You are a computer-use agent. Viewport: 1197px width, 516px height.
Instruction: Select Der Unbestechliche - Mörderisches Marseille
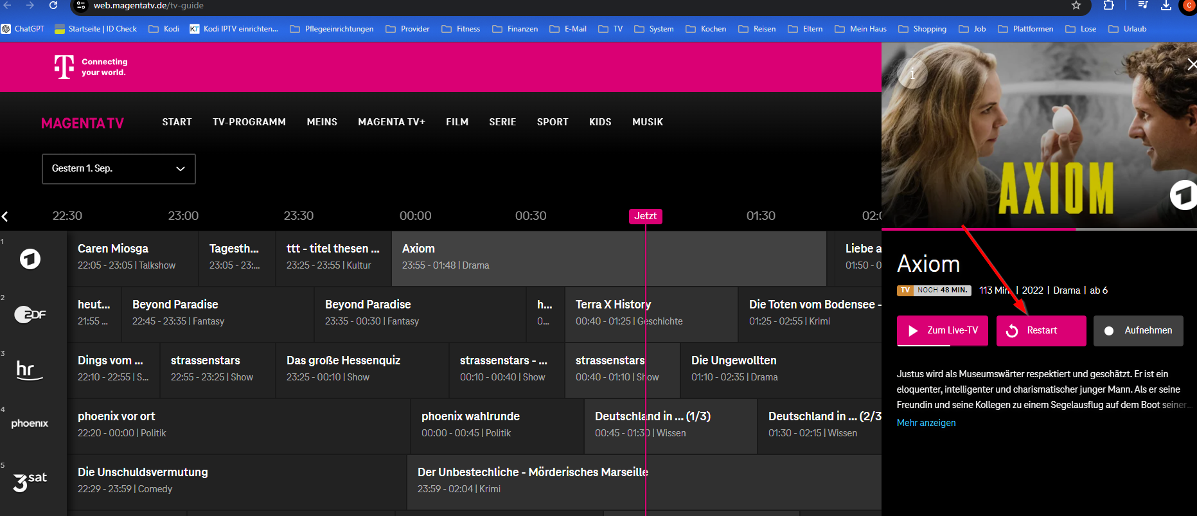click(644, 482)
